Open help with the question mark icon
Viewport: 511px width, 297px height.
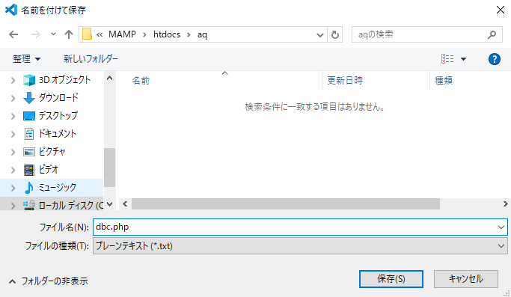coord(494,59)
